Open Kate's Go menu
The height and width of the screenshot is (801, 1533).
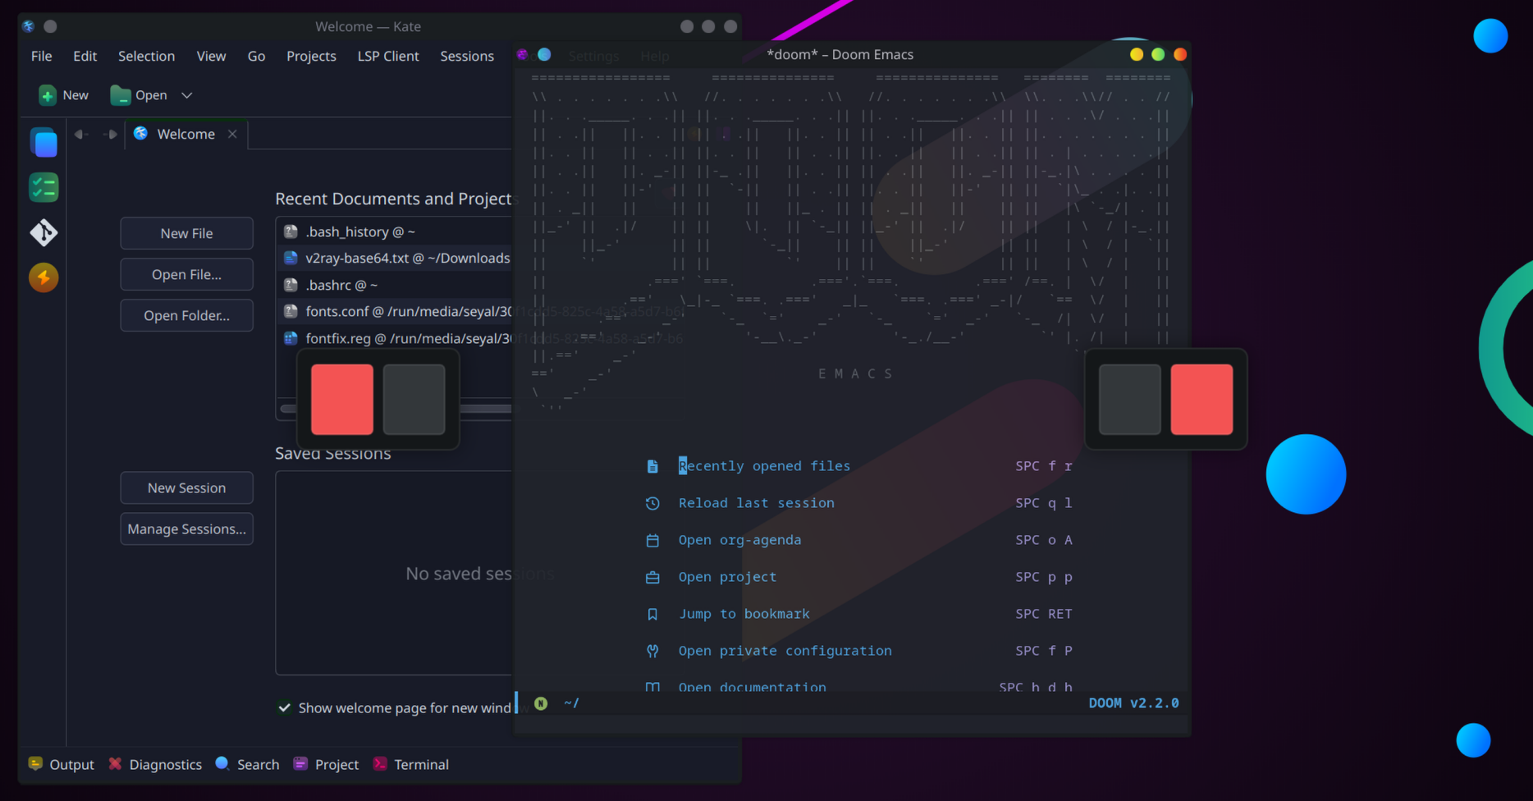point(256,56)
